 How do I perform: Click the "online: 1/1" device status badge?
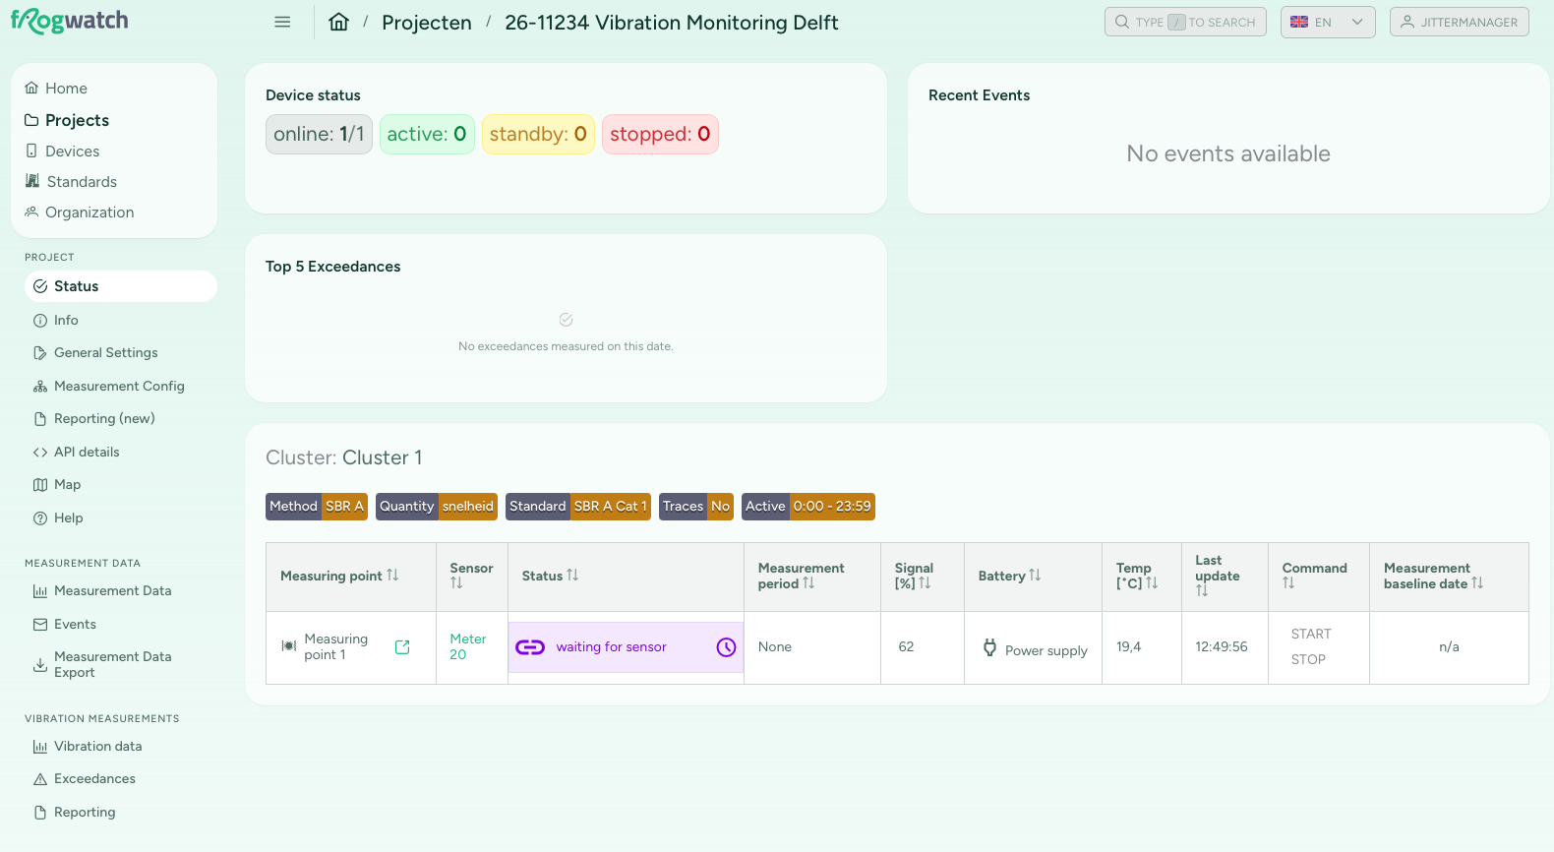[x=319, y=134]
